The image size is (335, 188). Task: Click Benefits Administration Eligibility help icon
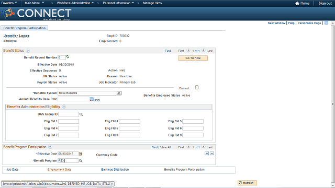coord(64,107)
